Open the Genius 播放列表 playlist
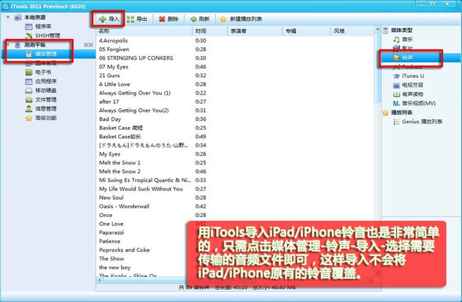Image resolution: width=462 pixels, height=302 pixels. click(418, 122)
